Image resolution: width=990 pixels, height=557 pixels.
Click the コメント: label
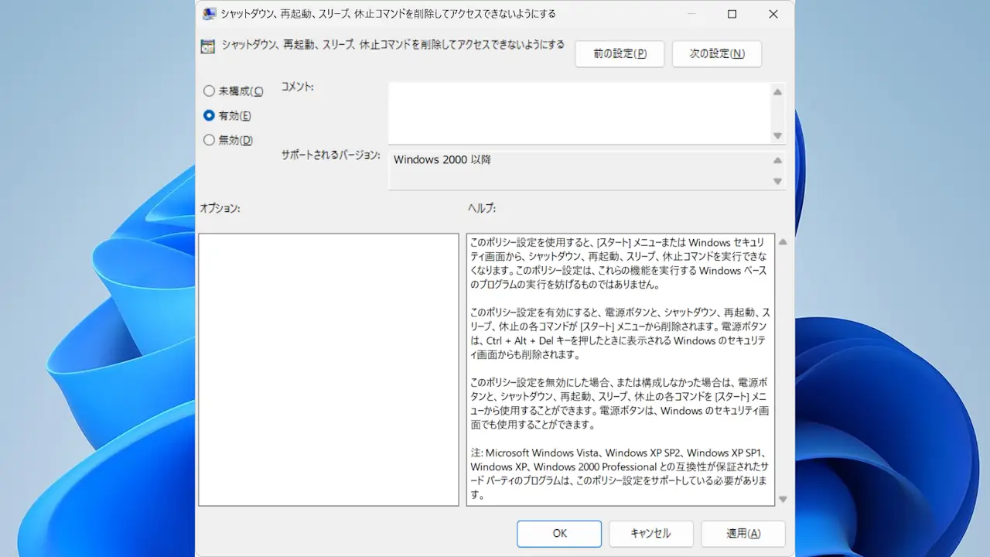coord(297,87)
